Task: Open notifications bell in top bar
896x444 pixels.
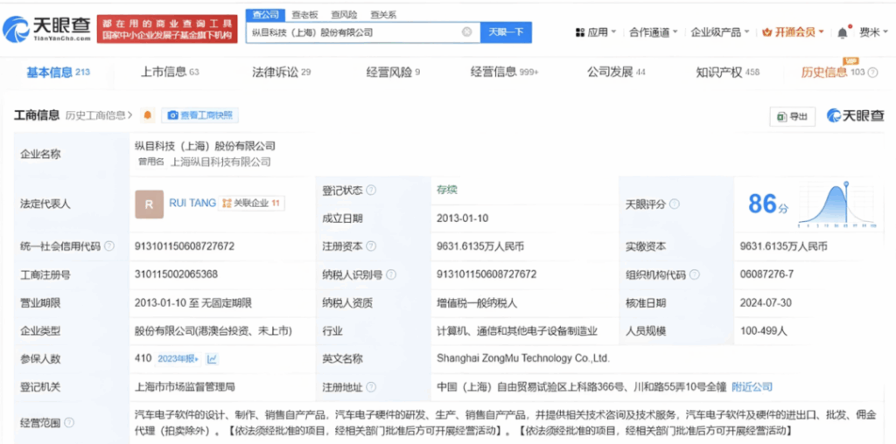Action: [842, 32]
